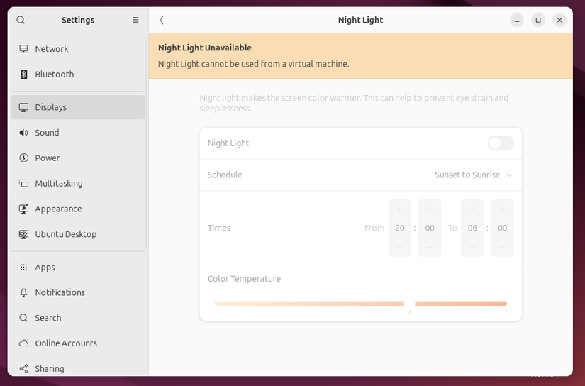The width and height of the screenshot is (585, 386).
Task: Click the Sharing icon in the sidebar
Action: pos(23,369)
